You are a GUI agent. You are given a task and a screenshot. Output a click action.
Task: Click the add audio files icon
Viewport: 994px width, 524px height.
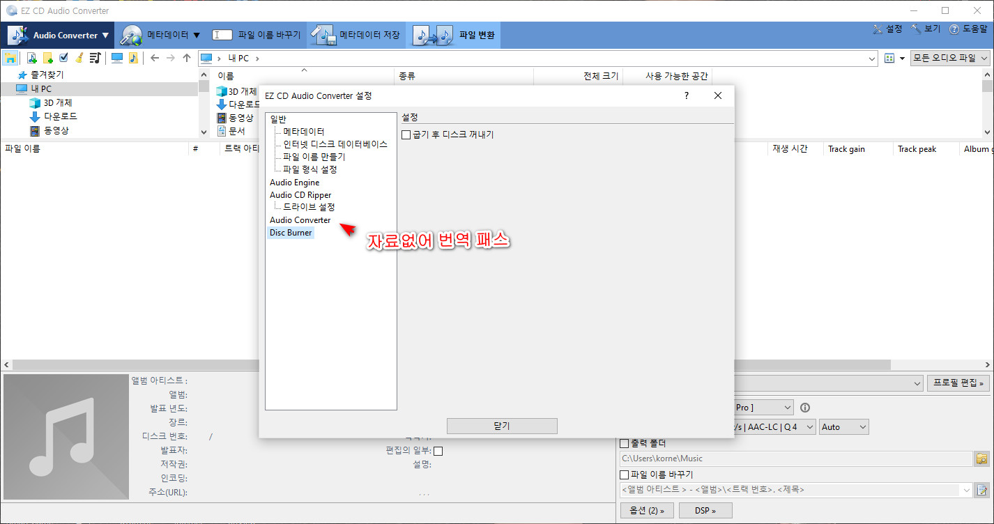[32, 58]
